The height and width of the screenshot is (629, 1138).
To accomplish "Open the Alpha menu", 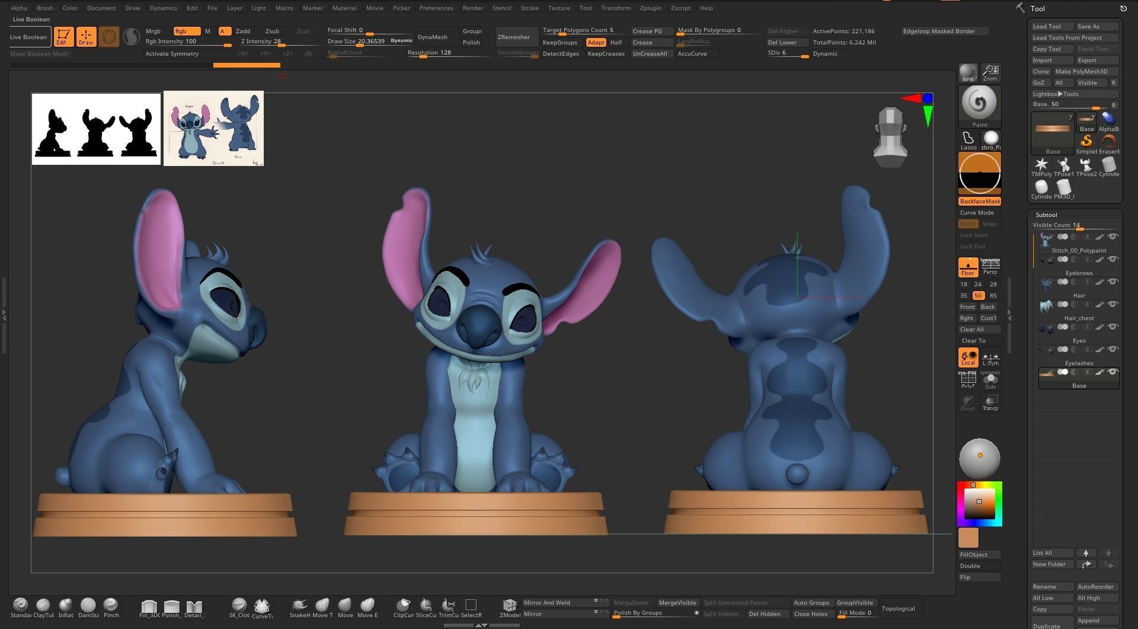I will (x=19, y=8).
